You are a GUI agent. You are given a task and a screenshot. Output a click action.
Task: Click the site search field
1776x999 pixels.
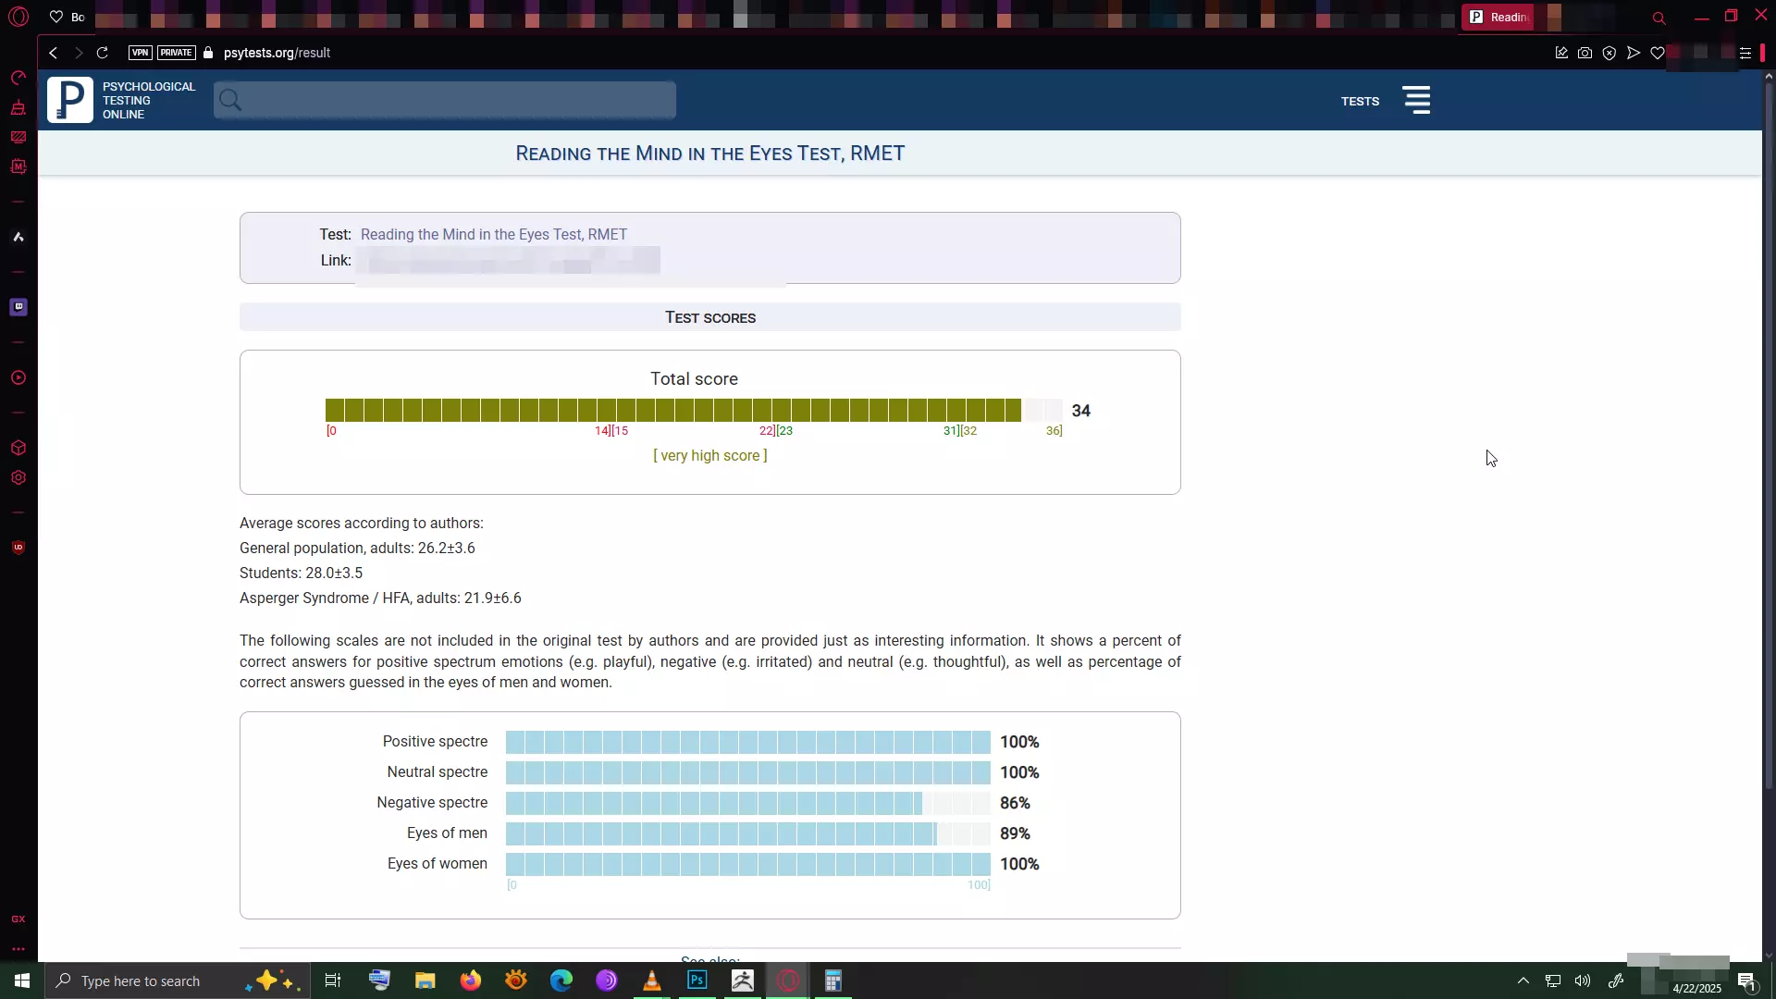(x=445, y=100)
